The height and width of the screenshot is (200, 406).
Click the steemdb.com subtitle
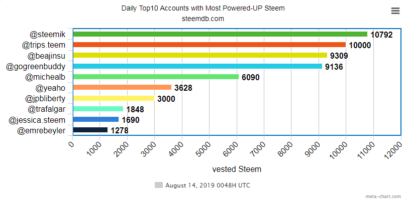203,19
